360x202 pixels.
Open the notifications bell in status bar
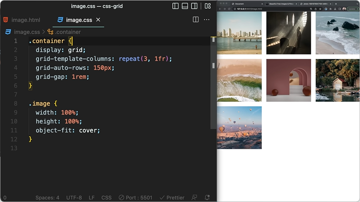click(207, 197)
